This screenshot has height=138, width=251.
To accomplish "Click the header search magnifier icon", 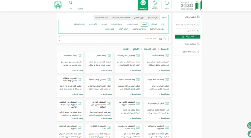I will tap(71, 3).
